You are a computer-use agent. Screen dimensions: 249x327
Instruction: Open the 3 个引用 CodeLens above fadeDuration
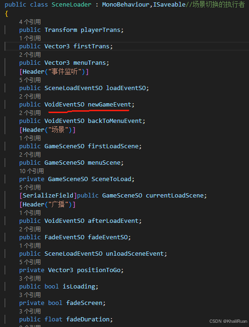point(30,312)
